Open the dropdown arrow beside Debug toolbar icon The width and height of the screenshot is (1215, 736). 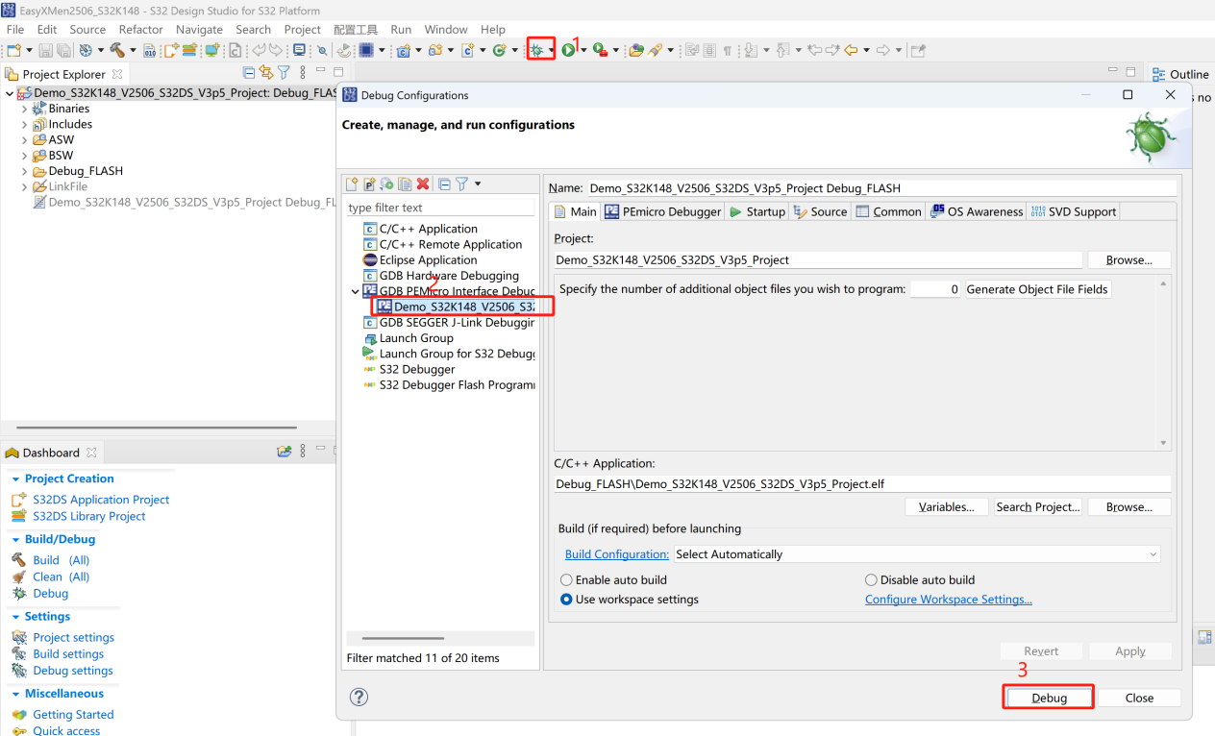click(x=551, y=50)
